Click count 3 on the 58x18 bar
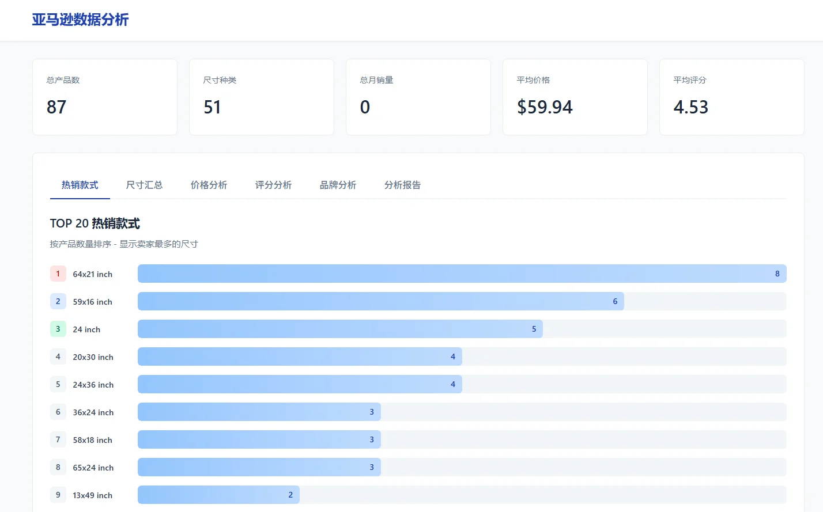 pos(372,439)
